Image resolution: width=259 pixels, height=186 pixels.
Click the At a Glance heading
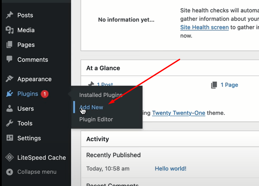[103, 68]
